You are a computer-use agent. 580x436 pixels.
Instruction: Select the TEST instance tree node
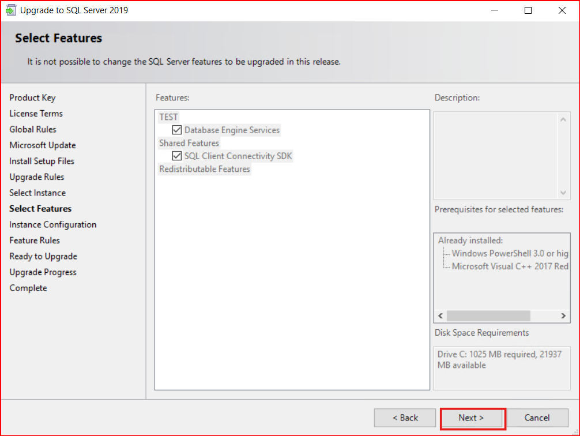pyautogui.click(x=168, y=117)
